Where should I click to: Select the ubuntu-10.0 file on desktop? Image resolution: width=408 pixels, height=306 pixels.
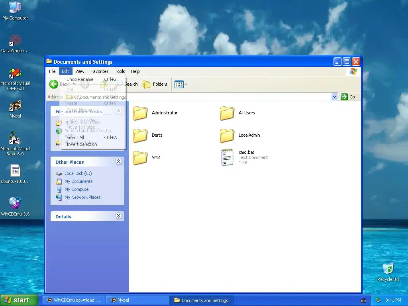(x=15, y=174)
